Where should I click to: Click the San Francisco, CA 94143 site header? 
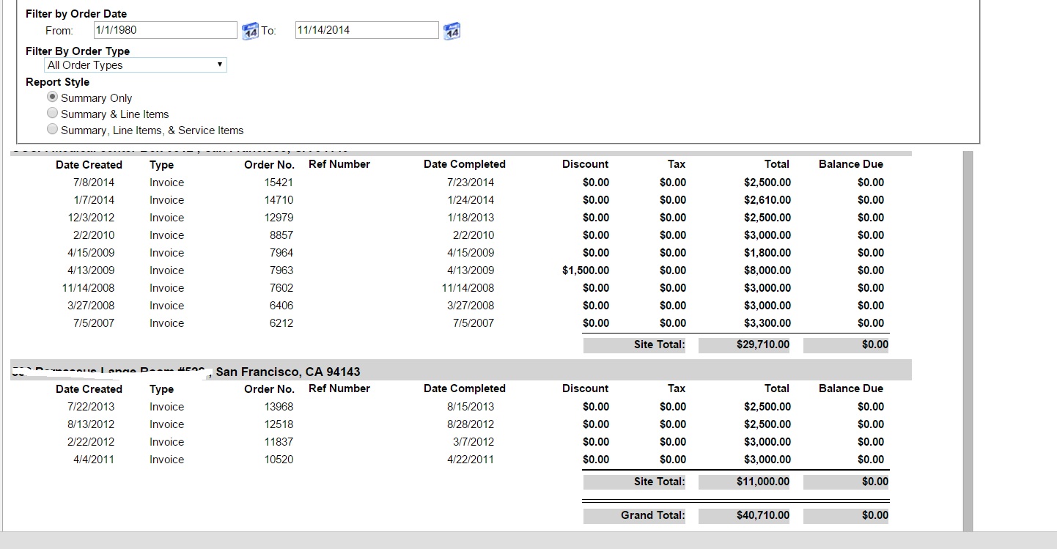point(287,372)
